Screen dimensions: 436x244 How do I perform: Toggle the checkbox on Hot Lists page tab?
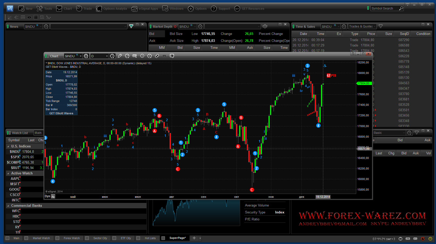pos(138,238)
